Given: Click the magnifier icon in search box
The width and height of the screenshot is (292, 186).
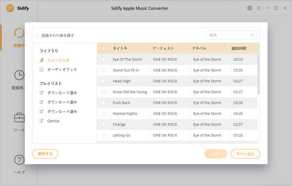Looking at the screenshot, I should 252,35.
